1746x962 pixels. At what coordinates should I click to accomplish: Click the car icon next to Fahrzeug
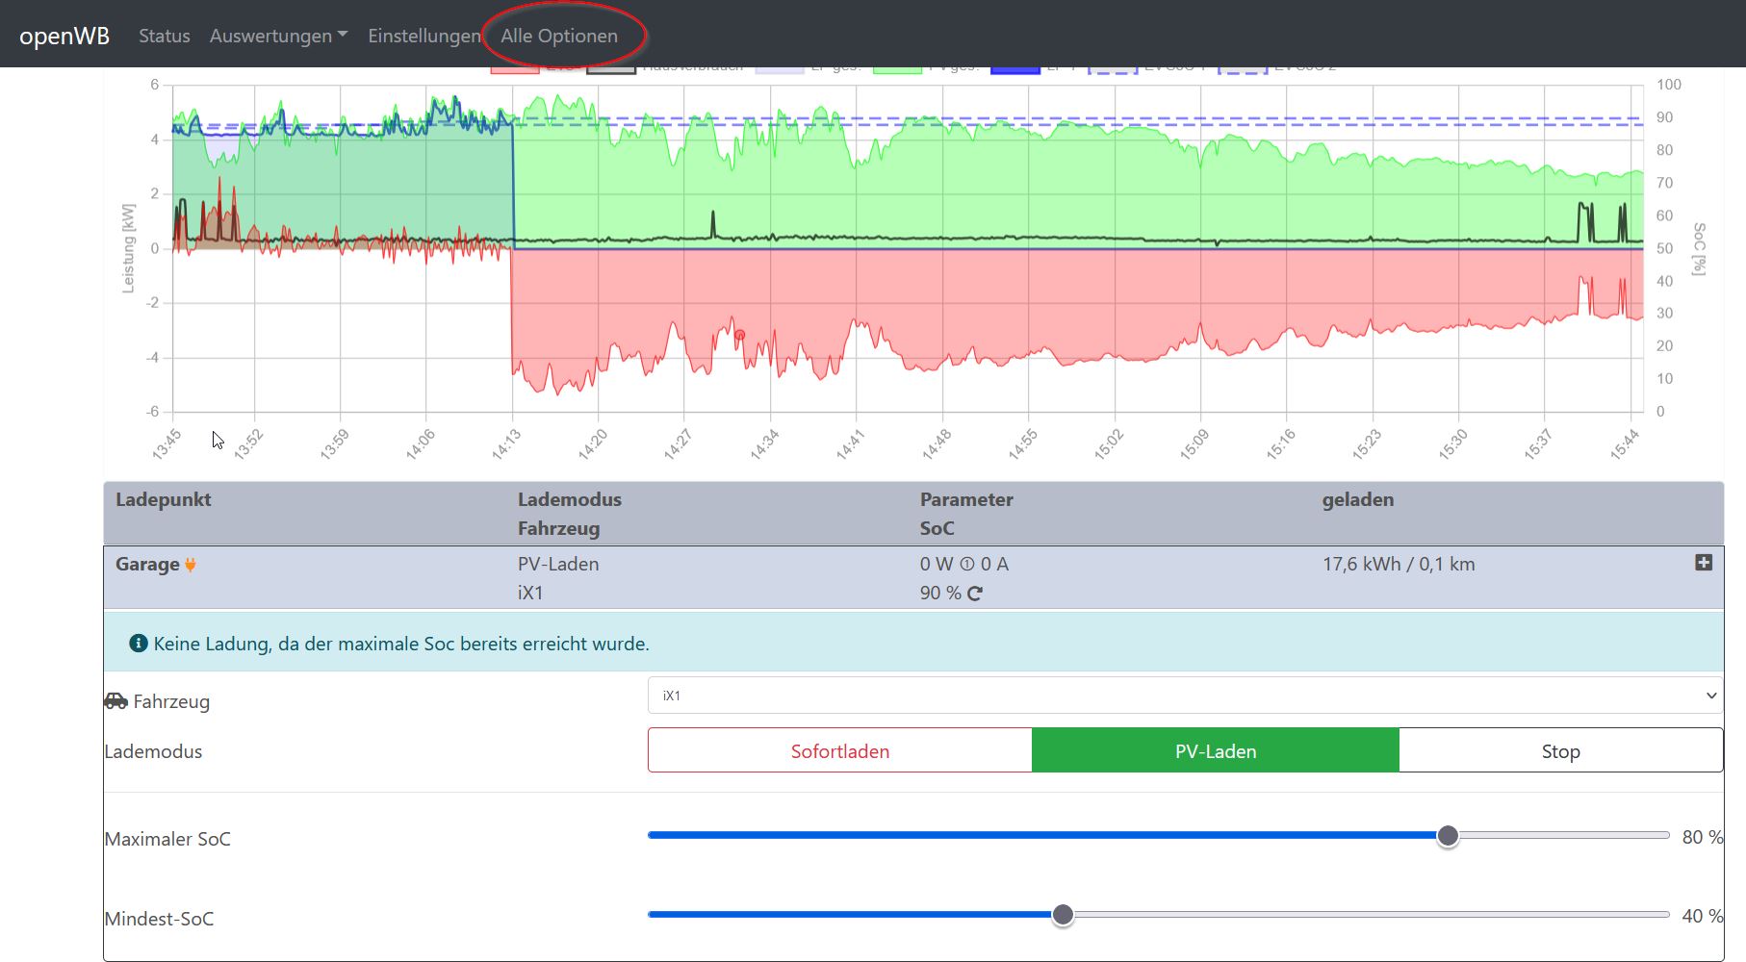click(116, 701)
